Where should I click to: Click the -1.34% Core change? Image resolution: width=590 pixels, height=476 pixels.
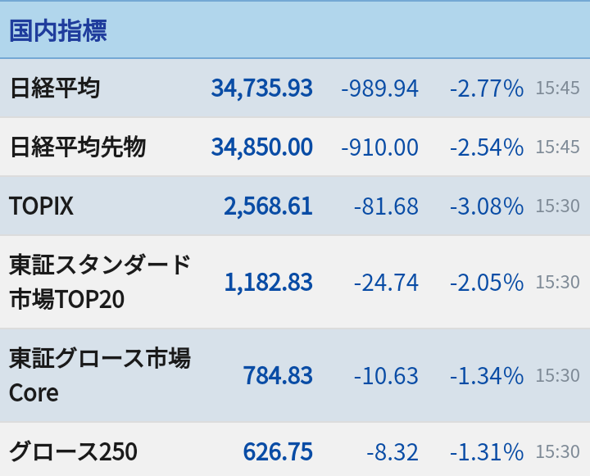pyautogui.click(x=487, y=375)
